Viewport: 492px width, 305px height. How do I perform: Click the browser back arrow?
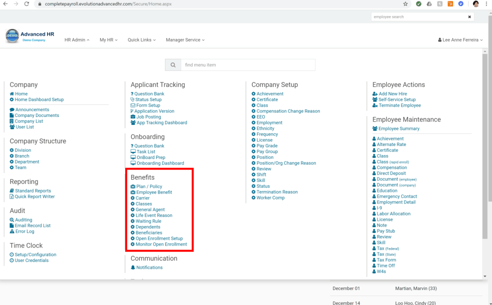(x=6, y=4)
